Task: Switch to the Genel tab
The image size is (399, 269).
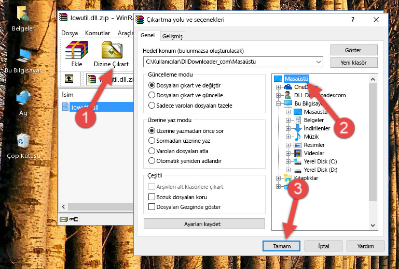Action: [x=147, y=35]
